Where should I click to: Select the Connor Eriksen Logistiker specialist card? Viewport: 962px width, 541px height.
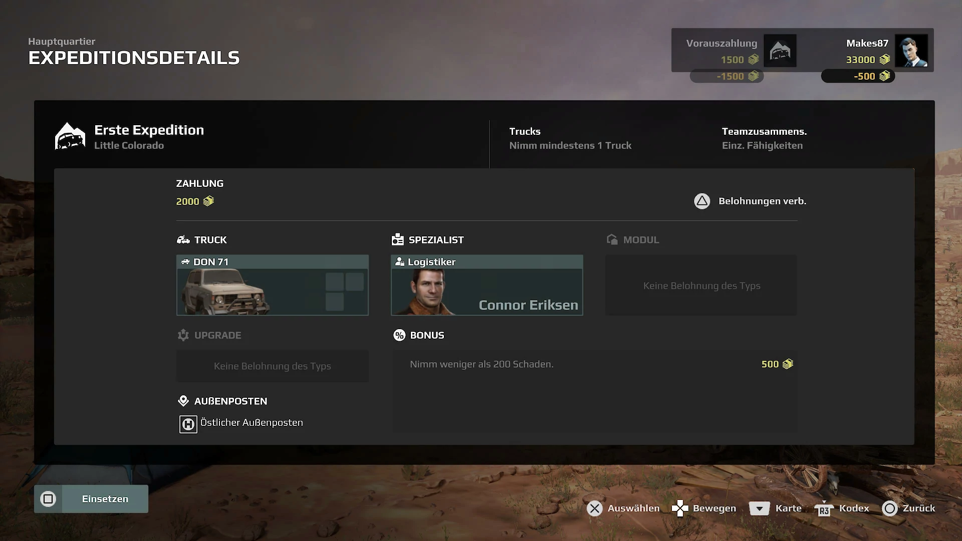(487, 285)
